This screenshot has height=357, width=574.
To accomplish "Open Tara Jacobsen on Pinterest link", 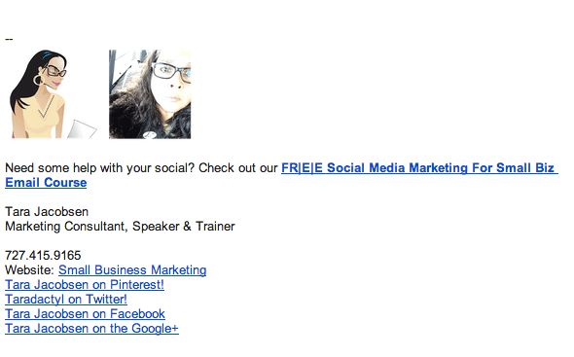I will coord(85,285).
